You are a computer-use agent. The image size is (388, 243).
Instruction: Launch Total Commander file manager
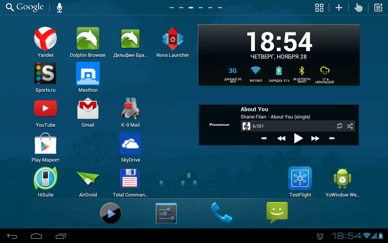click(130, 179)
